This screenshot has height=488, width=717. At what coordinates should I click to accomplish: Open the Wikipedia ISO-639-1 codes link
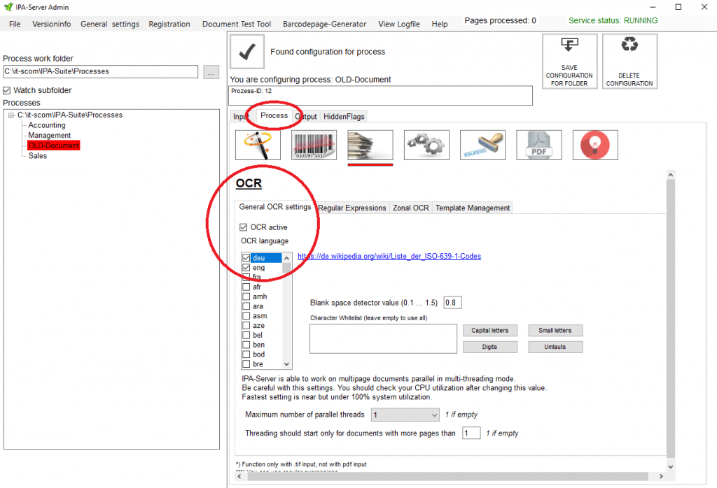coord(389,257)
